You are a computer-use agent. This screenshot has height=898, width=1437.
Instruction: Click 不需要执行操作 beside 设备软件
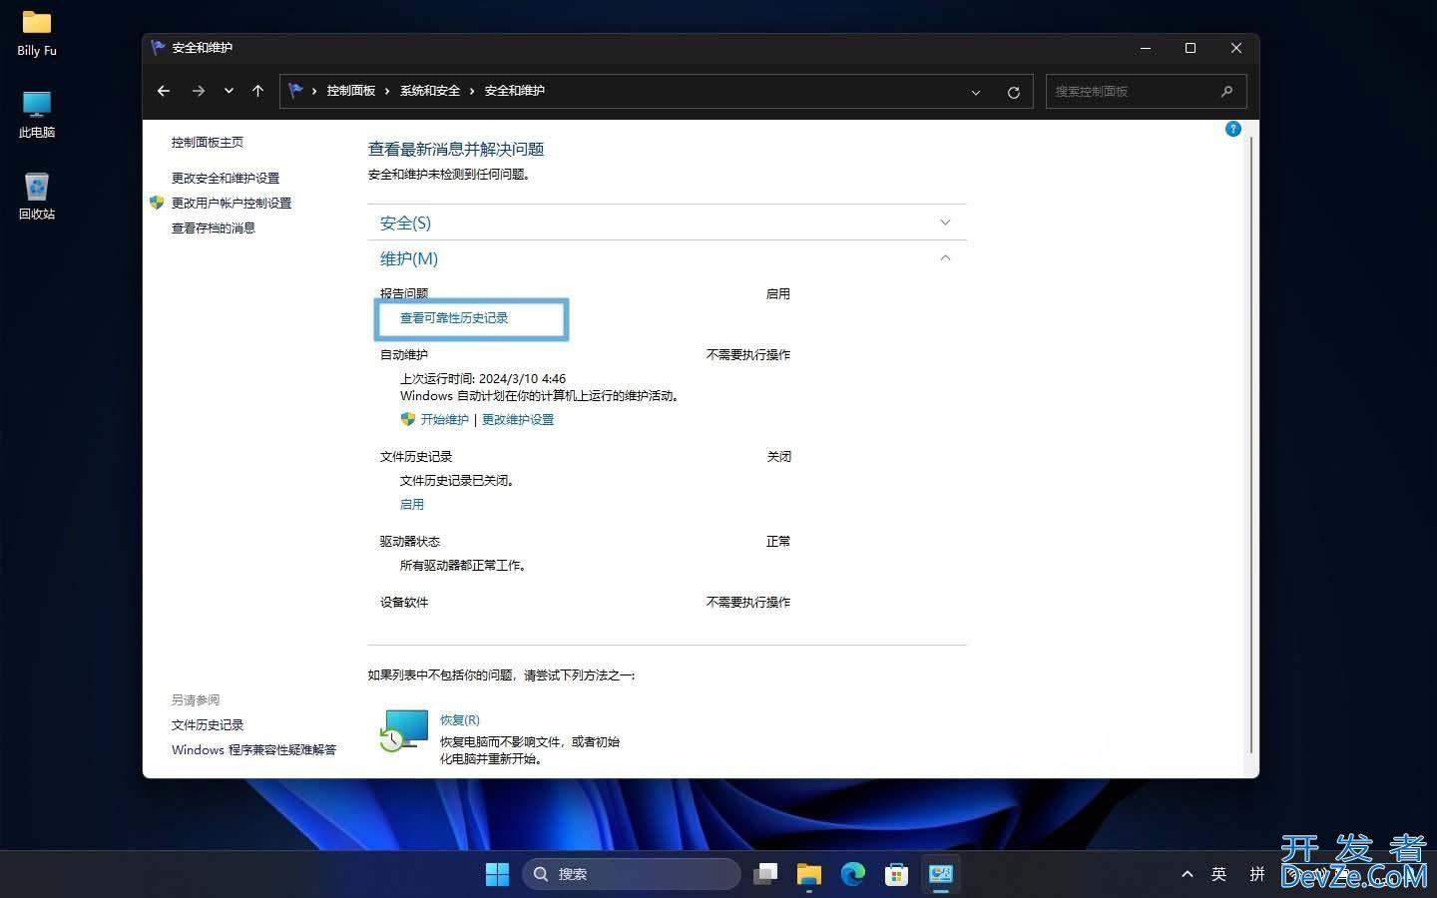coord(748,603)
